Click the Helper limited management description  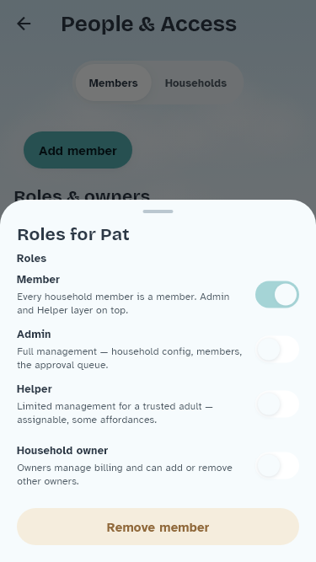coord(115,413)
